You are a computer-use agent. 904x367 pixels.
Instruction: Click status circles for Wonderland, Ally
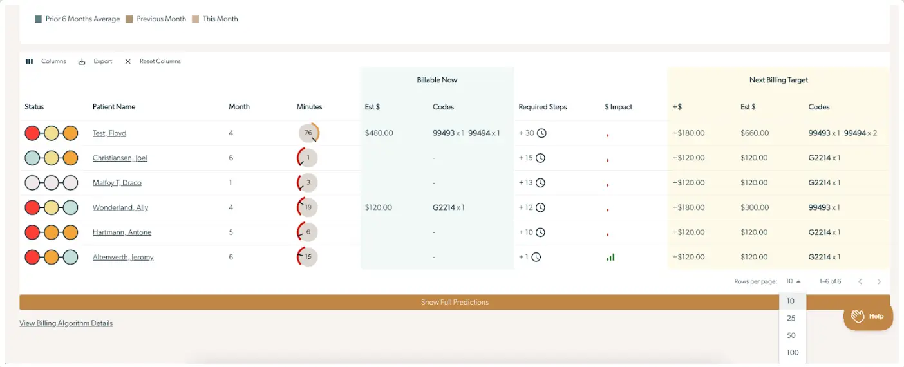click(x=52, y=207)
